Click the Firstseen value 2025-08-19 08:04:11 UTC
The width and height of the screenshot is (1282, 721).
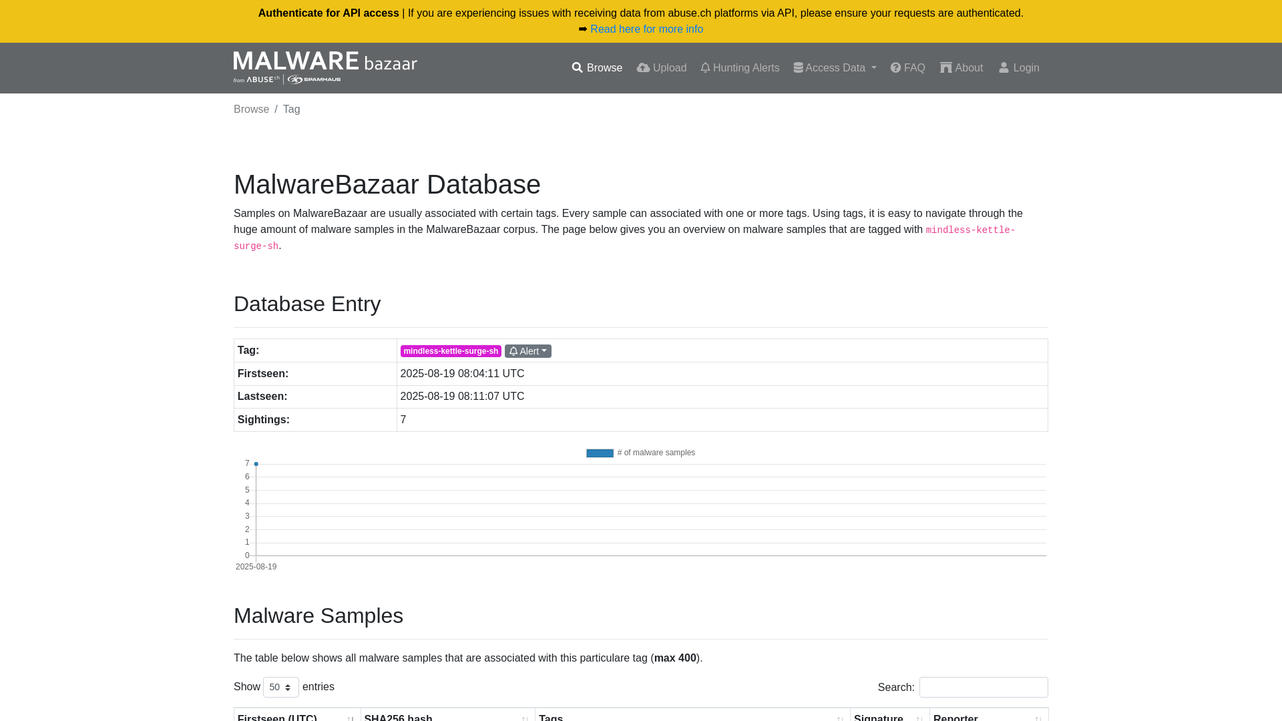coord(462,374)
